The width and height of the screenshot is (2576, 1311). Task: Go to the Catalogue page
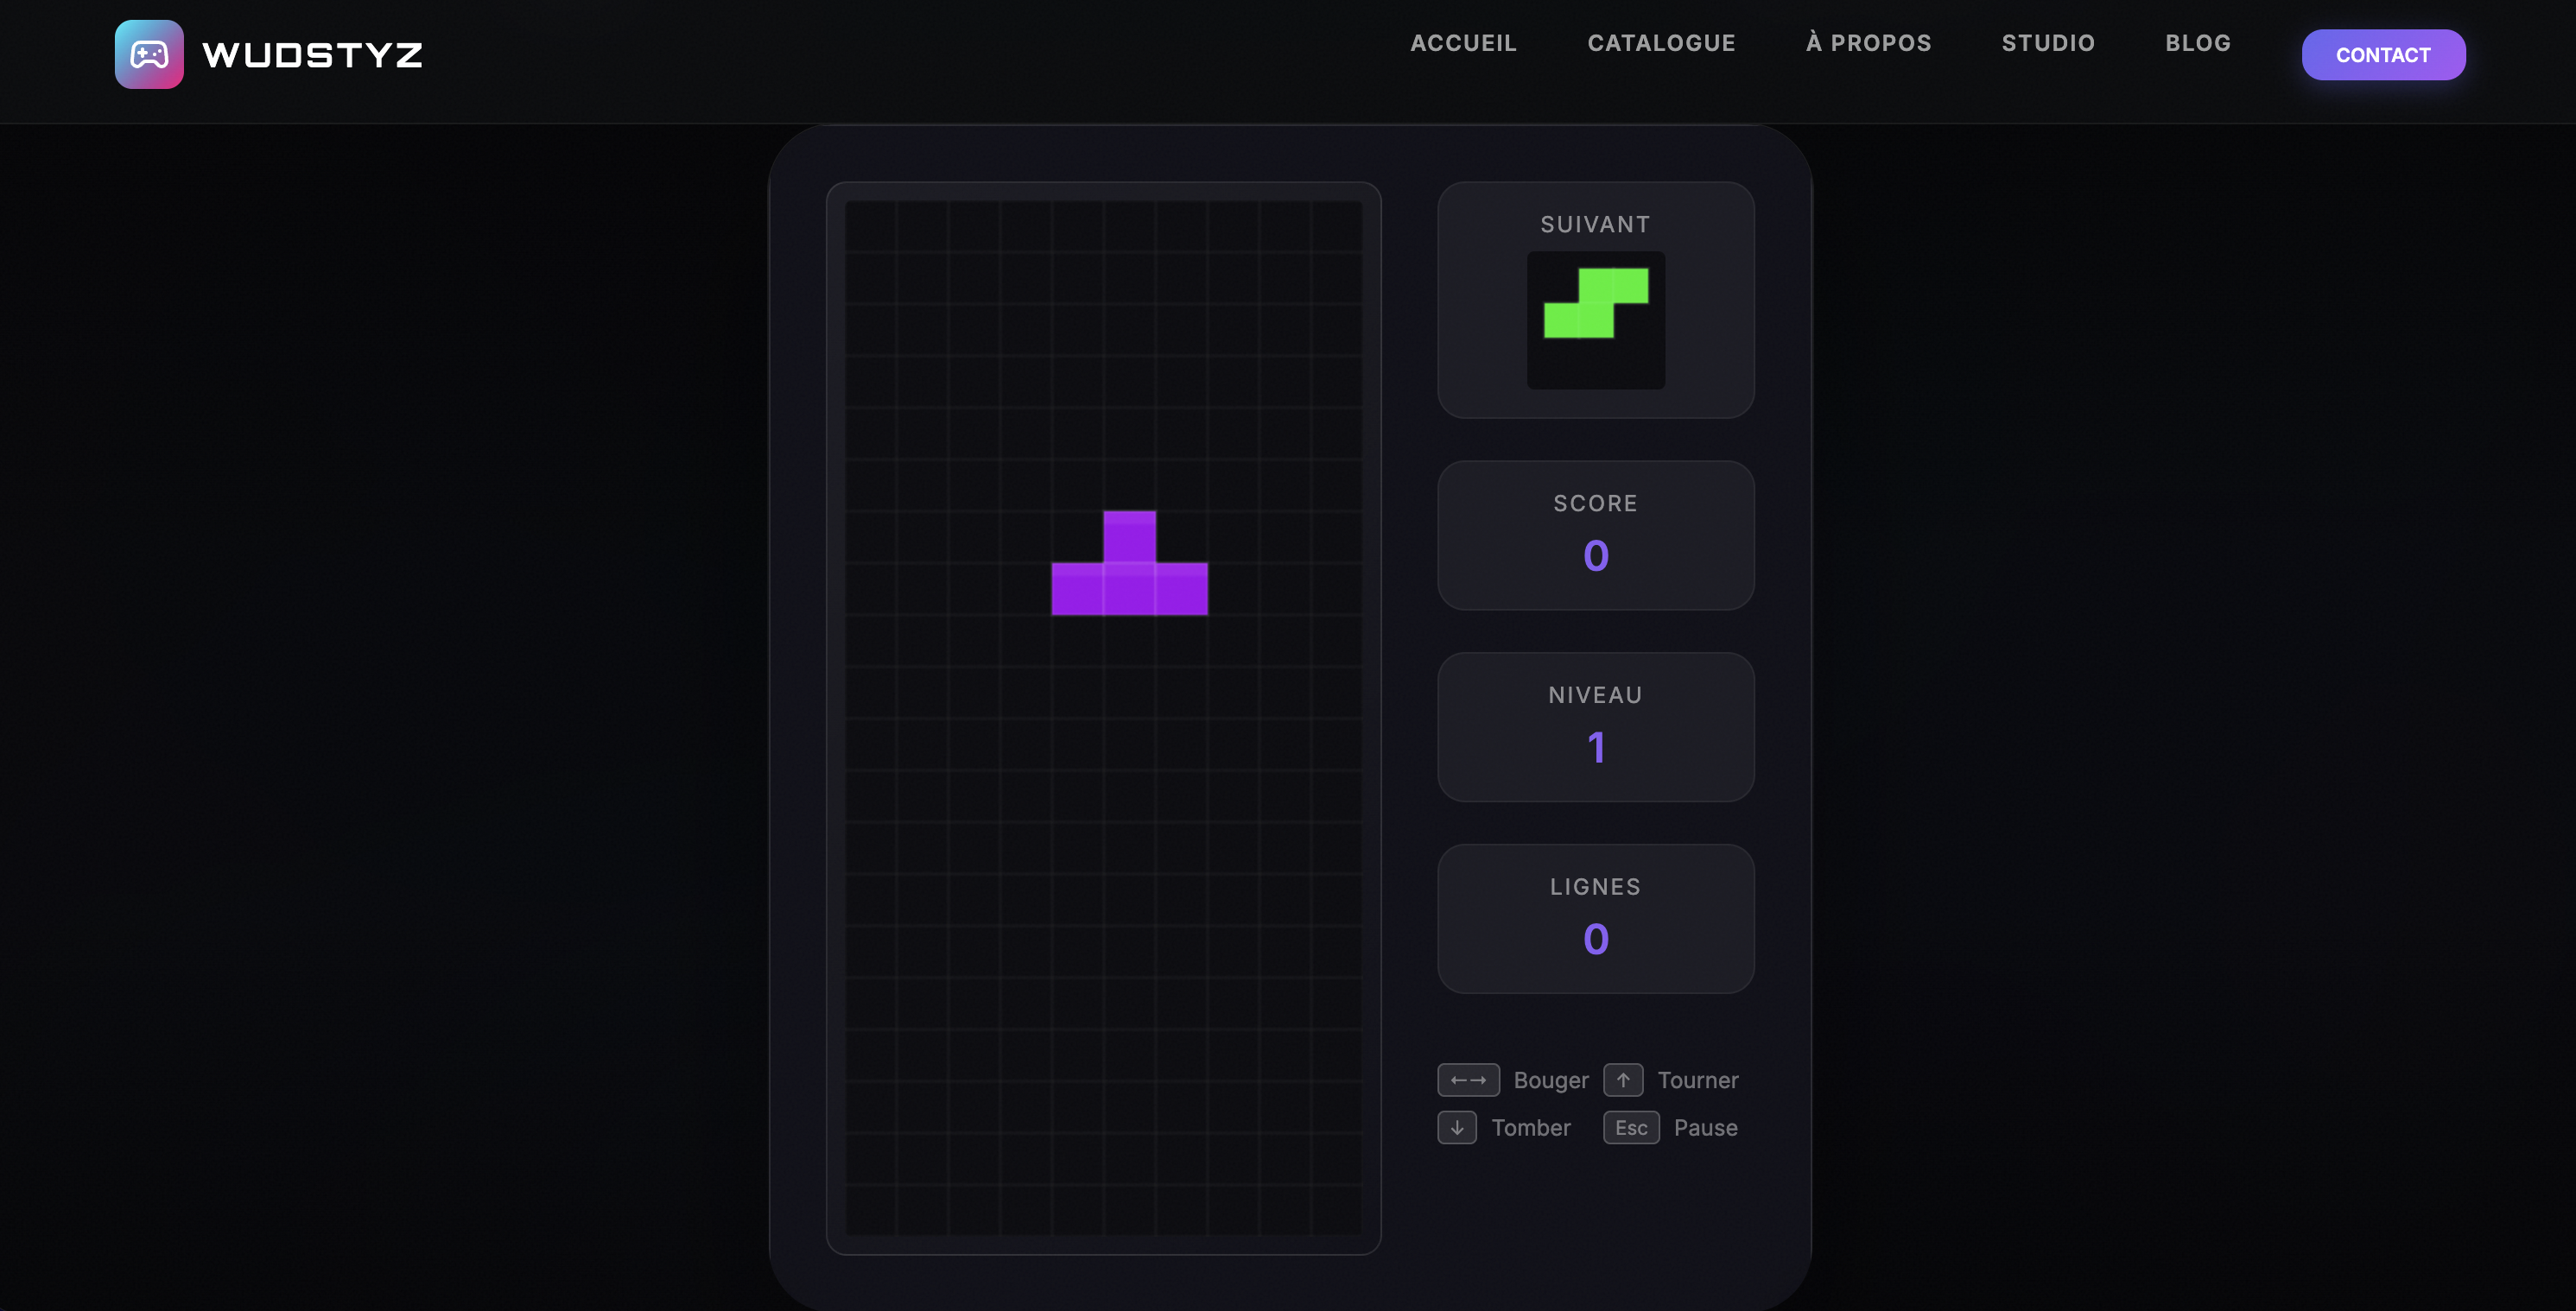1661,43
